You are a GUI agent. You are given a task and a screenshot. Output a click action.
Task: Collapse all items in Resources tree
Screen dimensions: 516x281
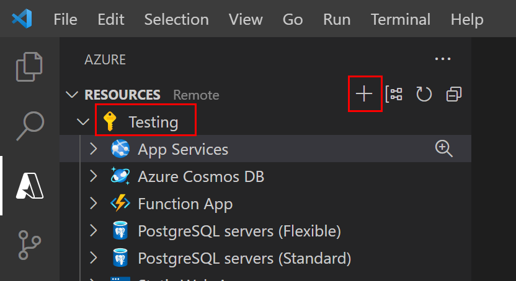click(454, 94)
